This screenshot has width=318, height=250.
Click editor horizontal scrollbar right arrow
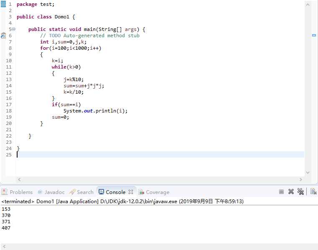point(301,179)
